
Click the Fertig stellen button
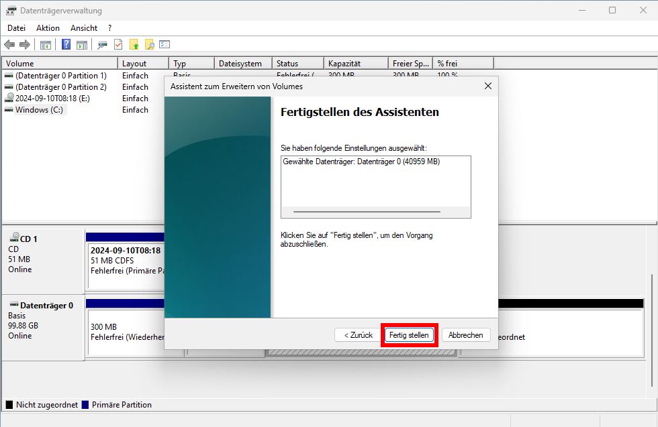(409, 334)
